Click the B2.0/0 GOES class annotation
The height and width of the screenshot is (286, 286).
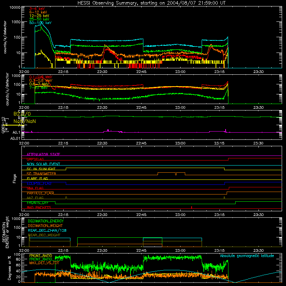22,114
